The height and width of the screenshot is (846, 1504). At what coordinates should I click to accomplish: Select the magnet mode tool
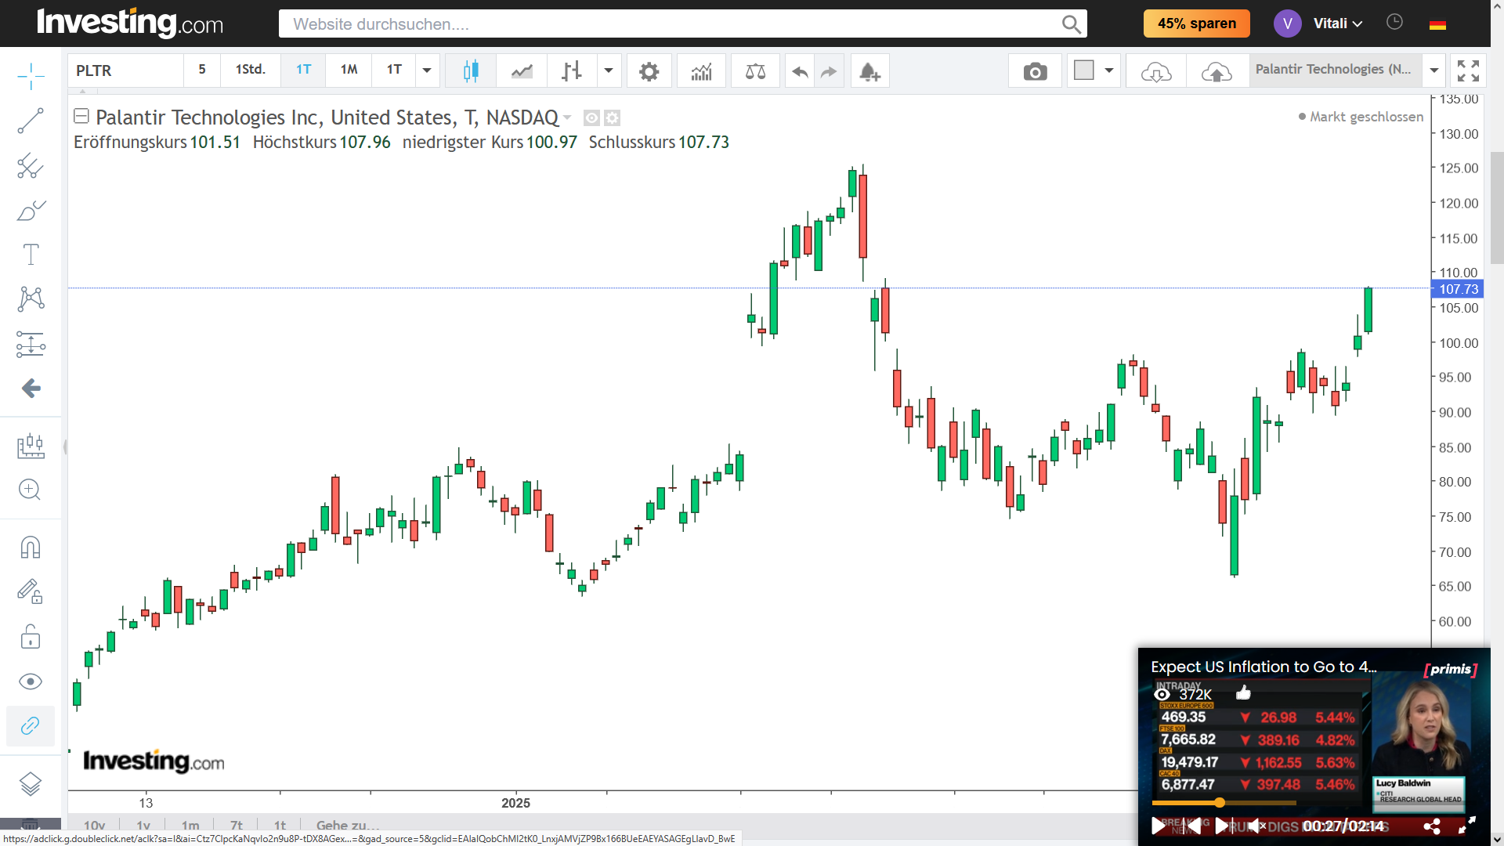(31, 547)
